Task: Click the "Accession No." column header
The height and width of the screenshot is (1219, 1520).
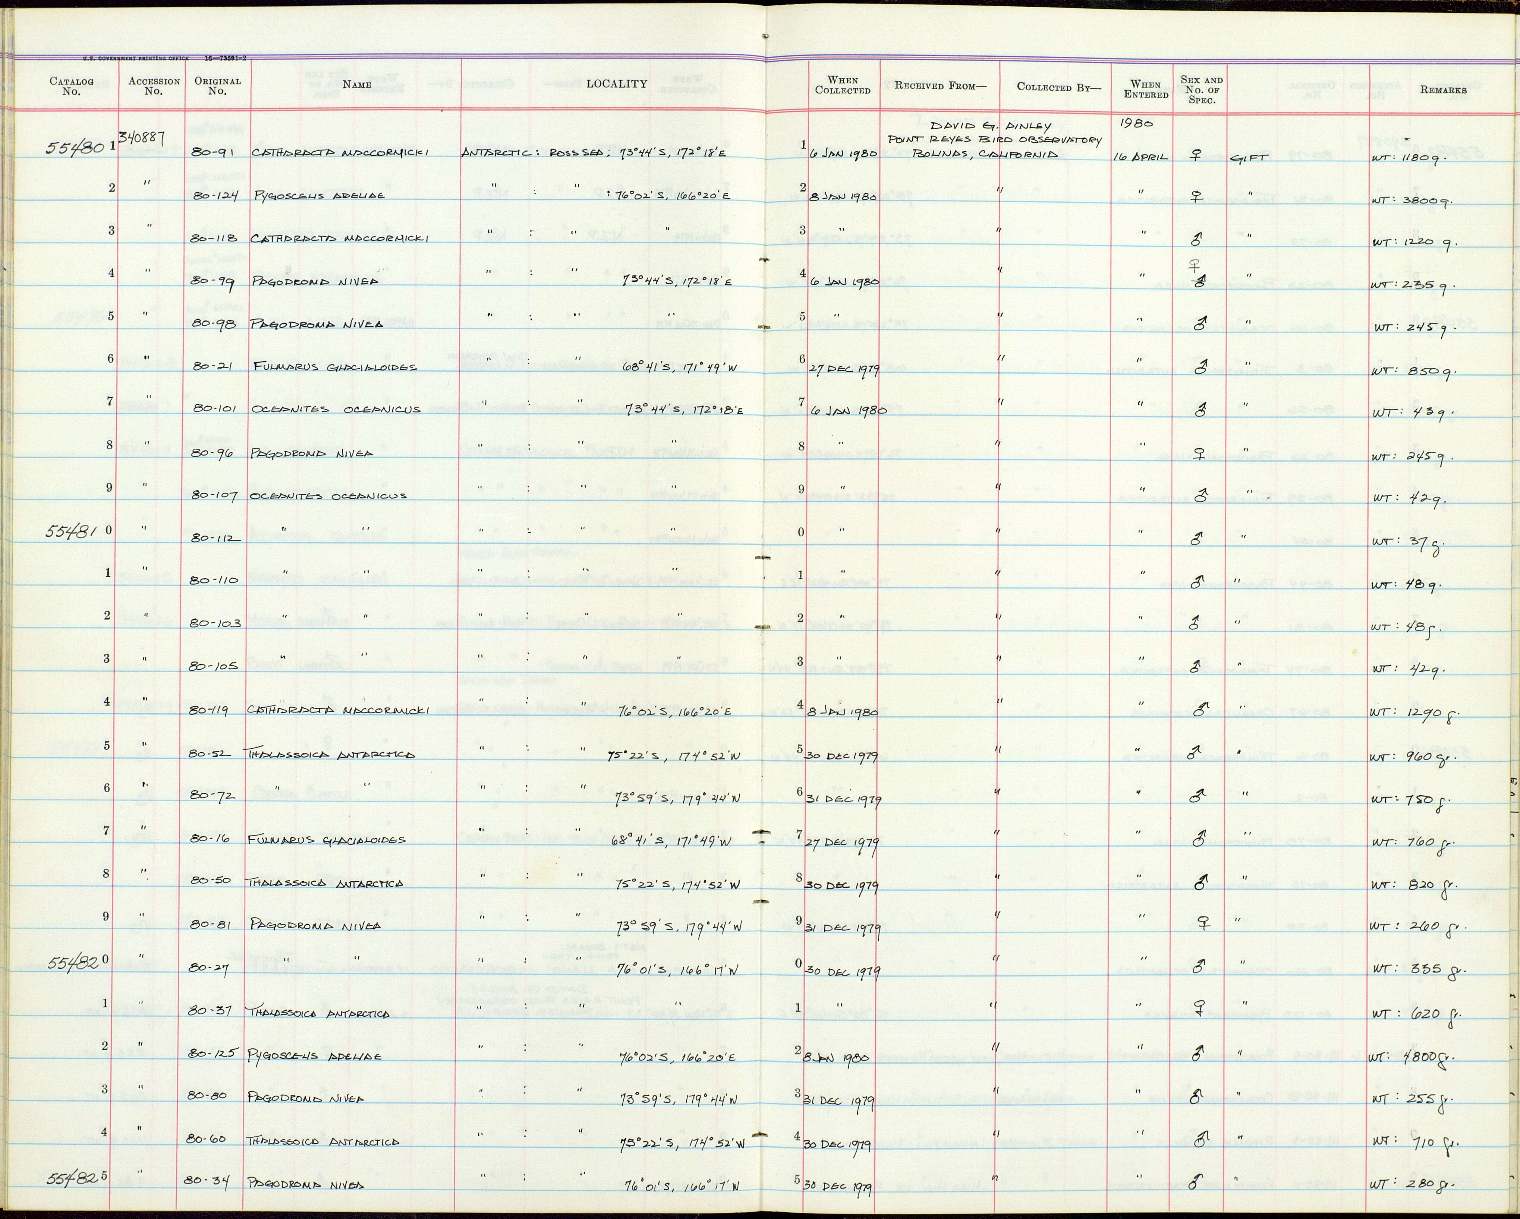Action: click(154, 86)
